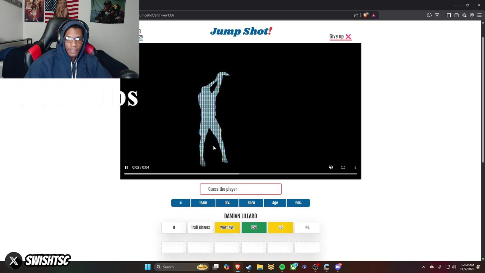Open the OneDrive cloud tray icon
Screen dimensions: 485x273
point(432,267)
